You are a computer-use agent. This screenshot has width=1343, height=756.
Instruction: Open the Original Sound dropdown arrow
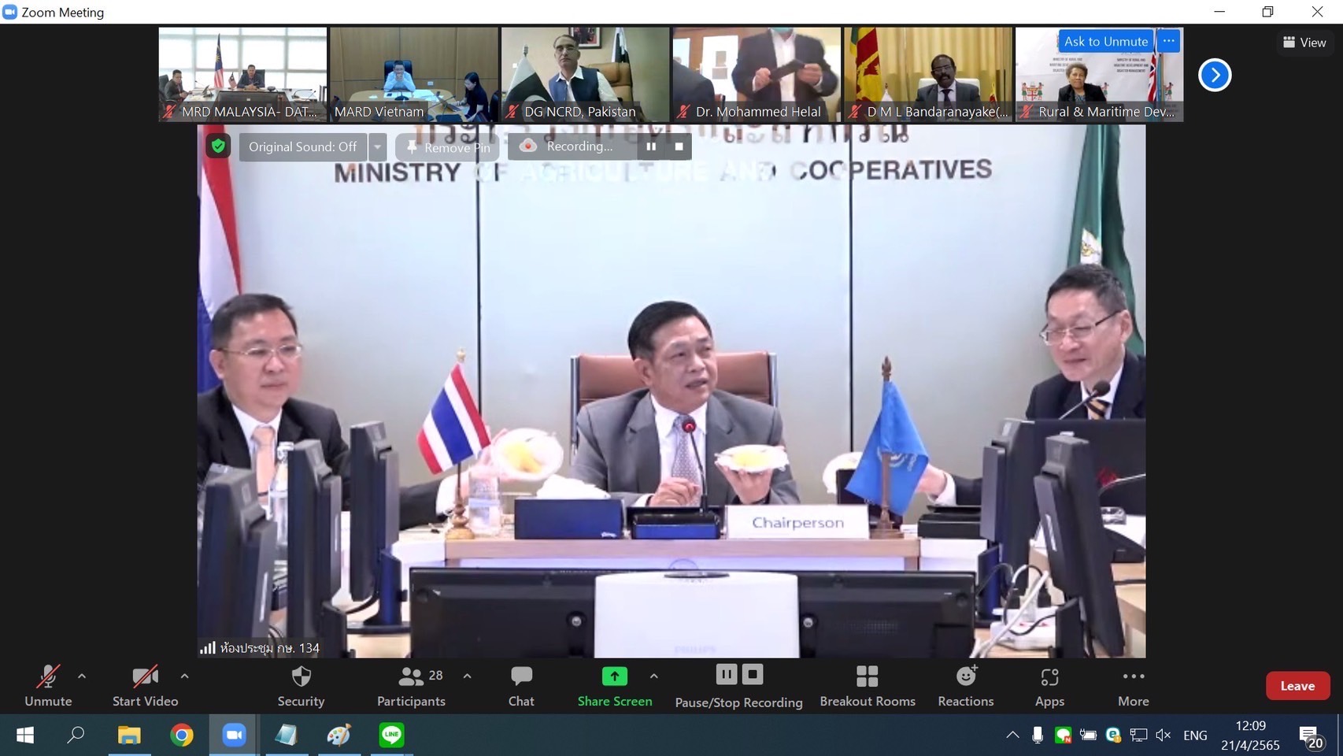coord(378,146)
